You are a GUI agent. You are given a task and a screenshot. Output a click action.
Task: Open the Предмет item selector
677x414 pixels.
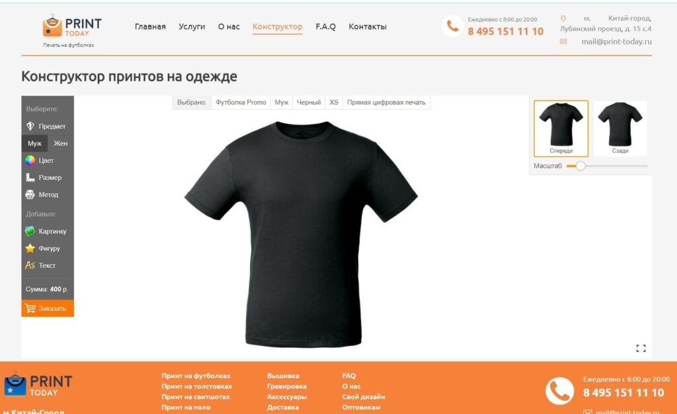click(48, 126)
